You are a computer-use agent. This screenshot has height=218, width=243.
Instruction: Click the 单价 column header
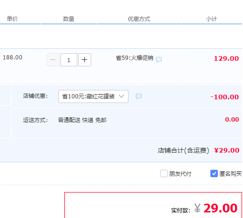[x=12, y=19]
